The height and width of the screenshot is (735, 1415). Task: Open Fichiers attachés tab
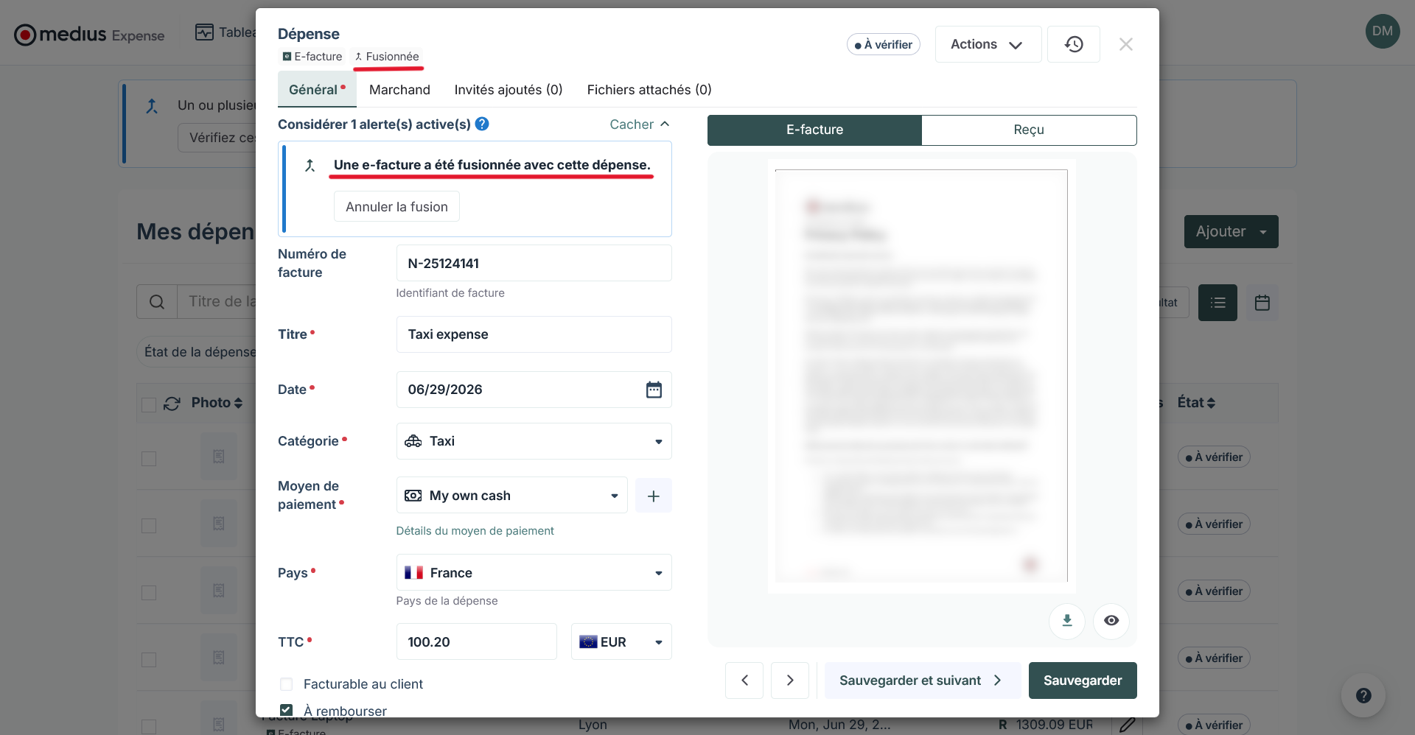pyautogui.click(x=649, y=90)
